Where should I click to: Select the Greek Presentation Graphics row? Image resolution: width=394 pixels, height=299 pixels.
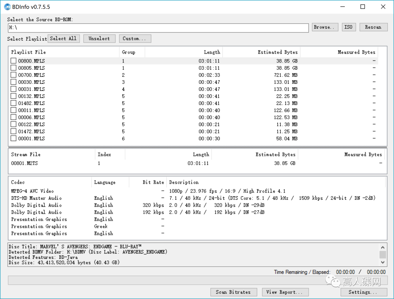click(197, 226)
